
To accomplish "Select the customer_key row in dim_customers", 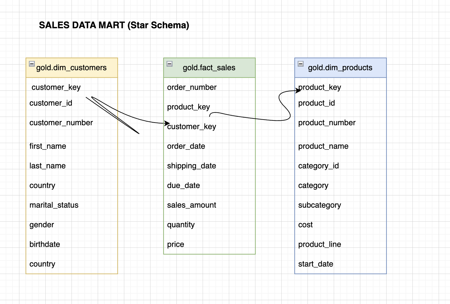I will (x=56, y=87).
